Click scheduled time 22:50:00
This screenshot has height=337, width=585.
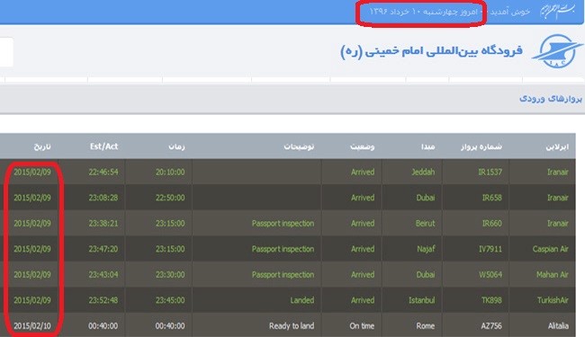[x=170, y=198]
